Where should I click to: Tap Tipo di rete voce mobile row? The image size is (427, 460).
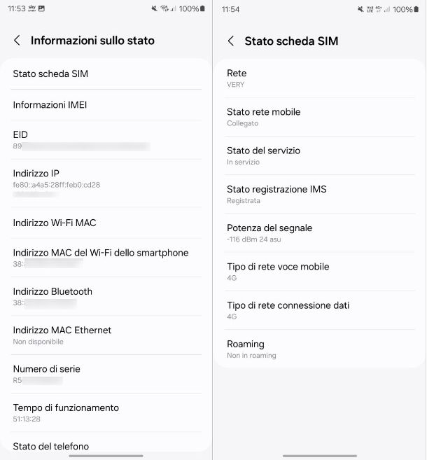click(320, 272)
